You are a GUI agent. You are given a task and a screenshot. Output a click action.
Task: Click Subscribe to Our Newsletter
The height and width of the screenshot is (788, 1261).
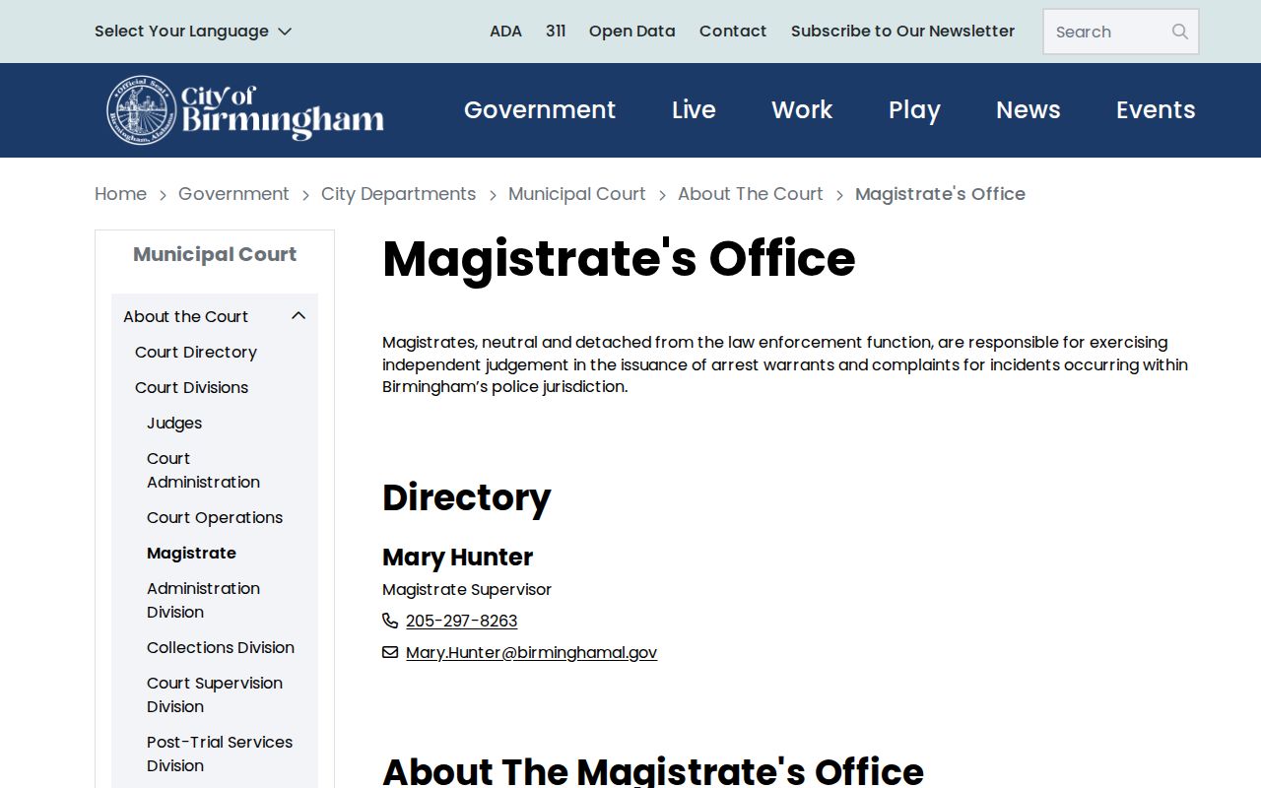(902, 31)
